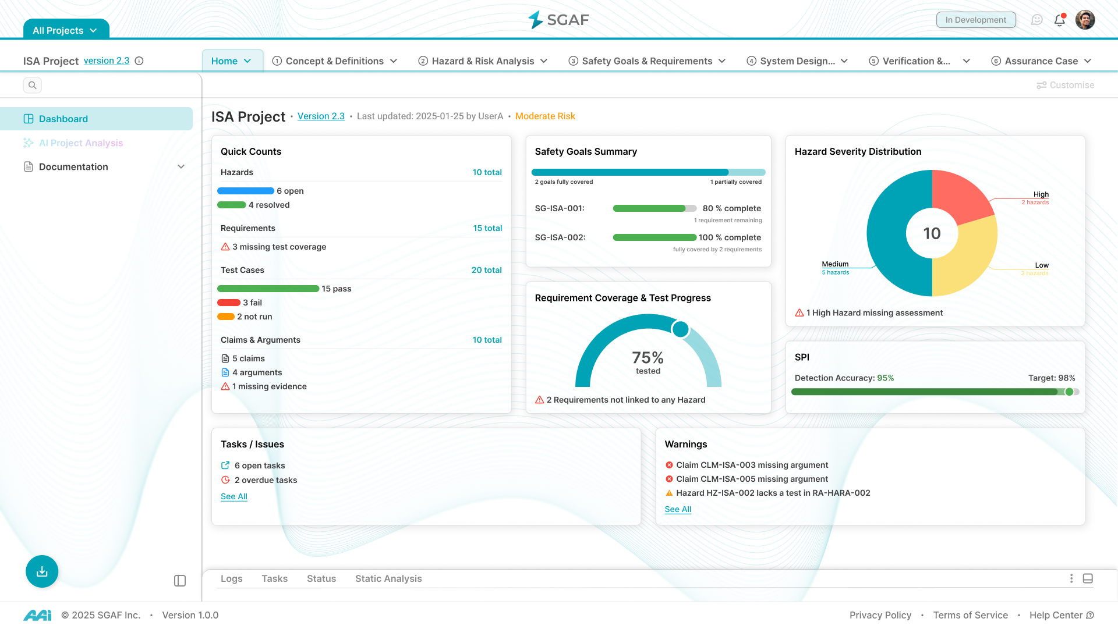Click the sidebar search icon
This screenshot has width=1118, height=629.
[33, 86]
